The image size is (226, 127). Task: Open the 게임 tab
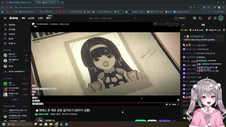(23, 18)
